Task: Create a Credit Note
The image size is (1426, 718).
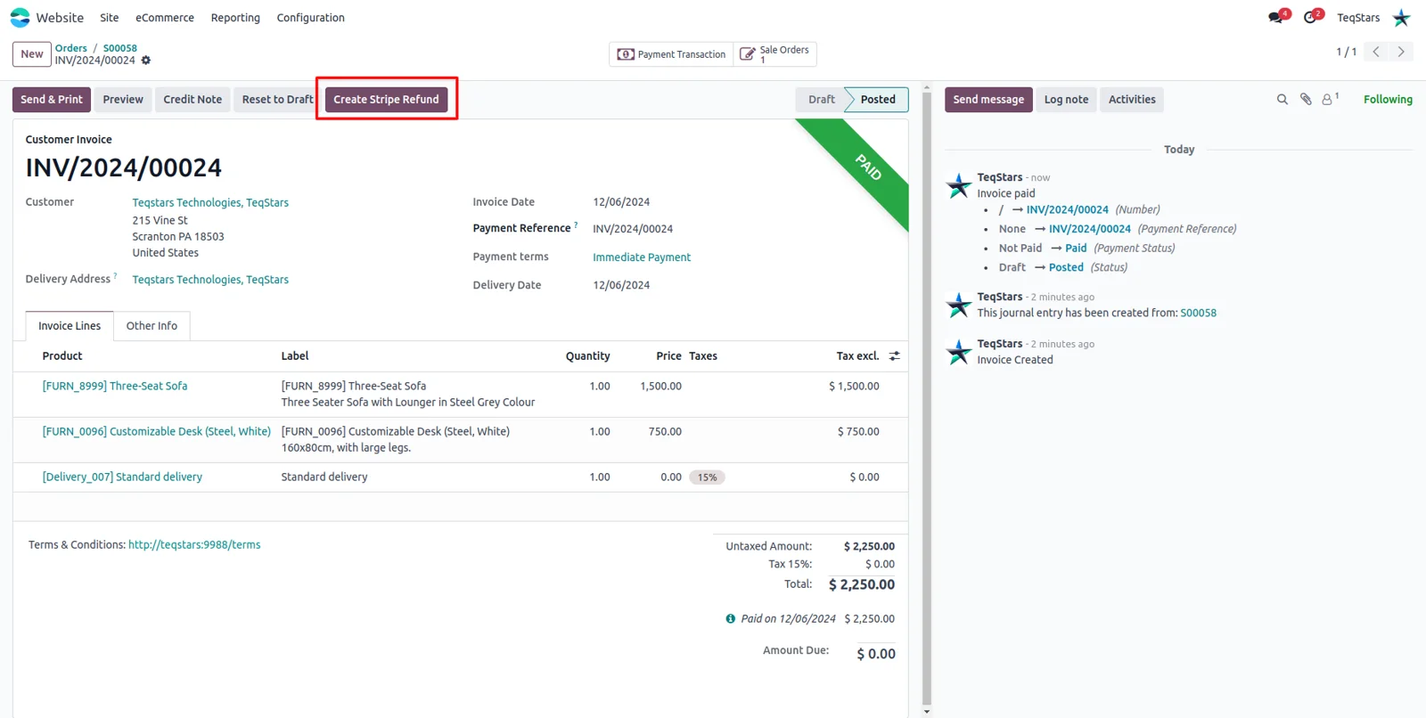Action: coord(193,100)
